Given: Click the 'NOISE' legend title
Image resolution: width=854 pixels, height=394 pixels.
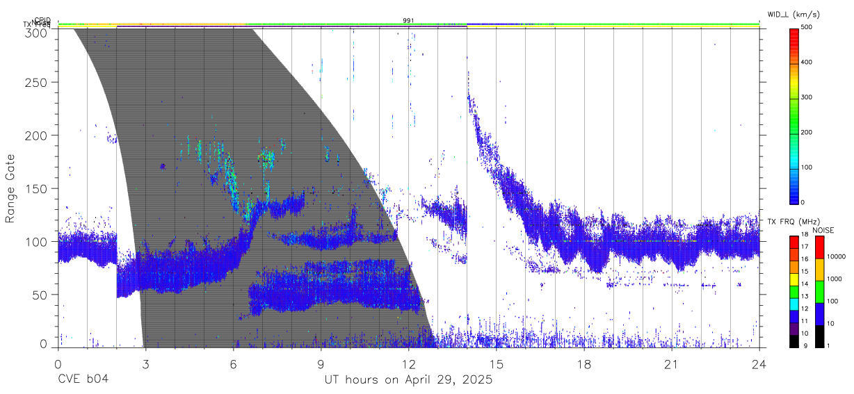Looking at the screenshot, I should (x=824, y=230).
